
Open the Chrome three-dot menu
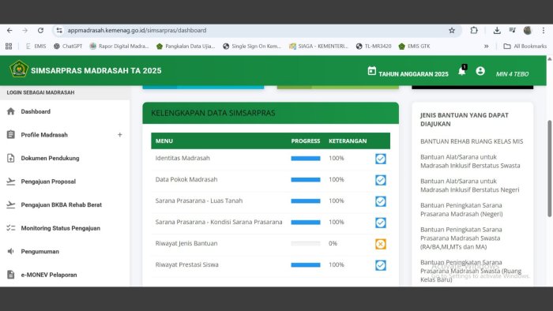(x=544, y=30)
